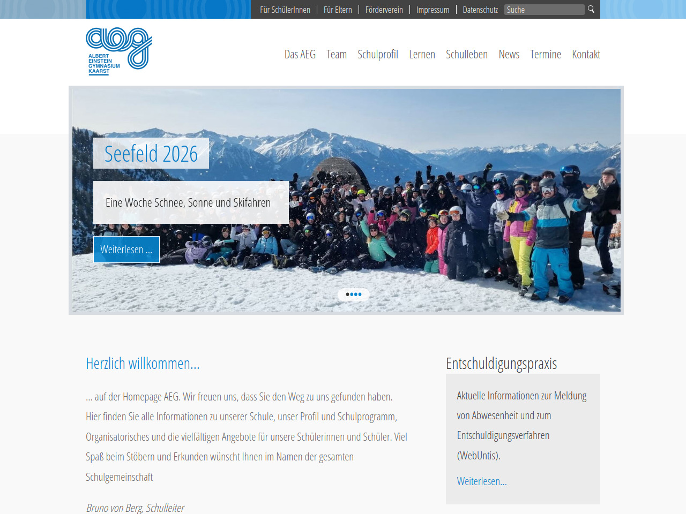
Task: Follow the Weiterlesen link under Entschuldigungspraxis
Action: coord(482,481)
